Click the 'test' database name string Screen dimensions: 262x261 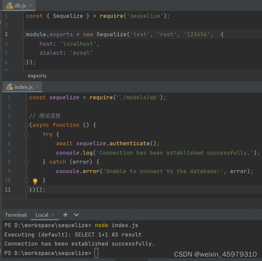click(x=140, y=35)
